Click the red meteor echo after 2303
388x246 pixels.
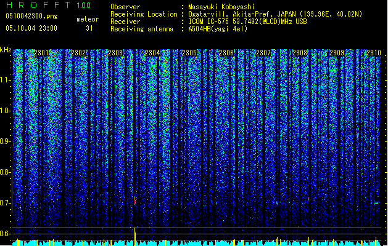(135, 200)
